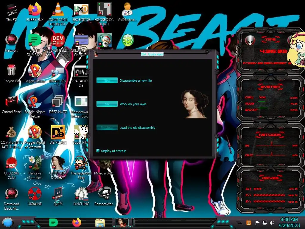Viewport: 305px width, 229px height.
Task: Open the Santa globe desktop icon
Action: pyautogui.click(x=104, y=40)
